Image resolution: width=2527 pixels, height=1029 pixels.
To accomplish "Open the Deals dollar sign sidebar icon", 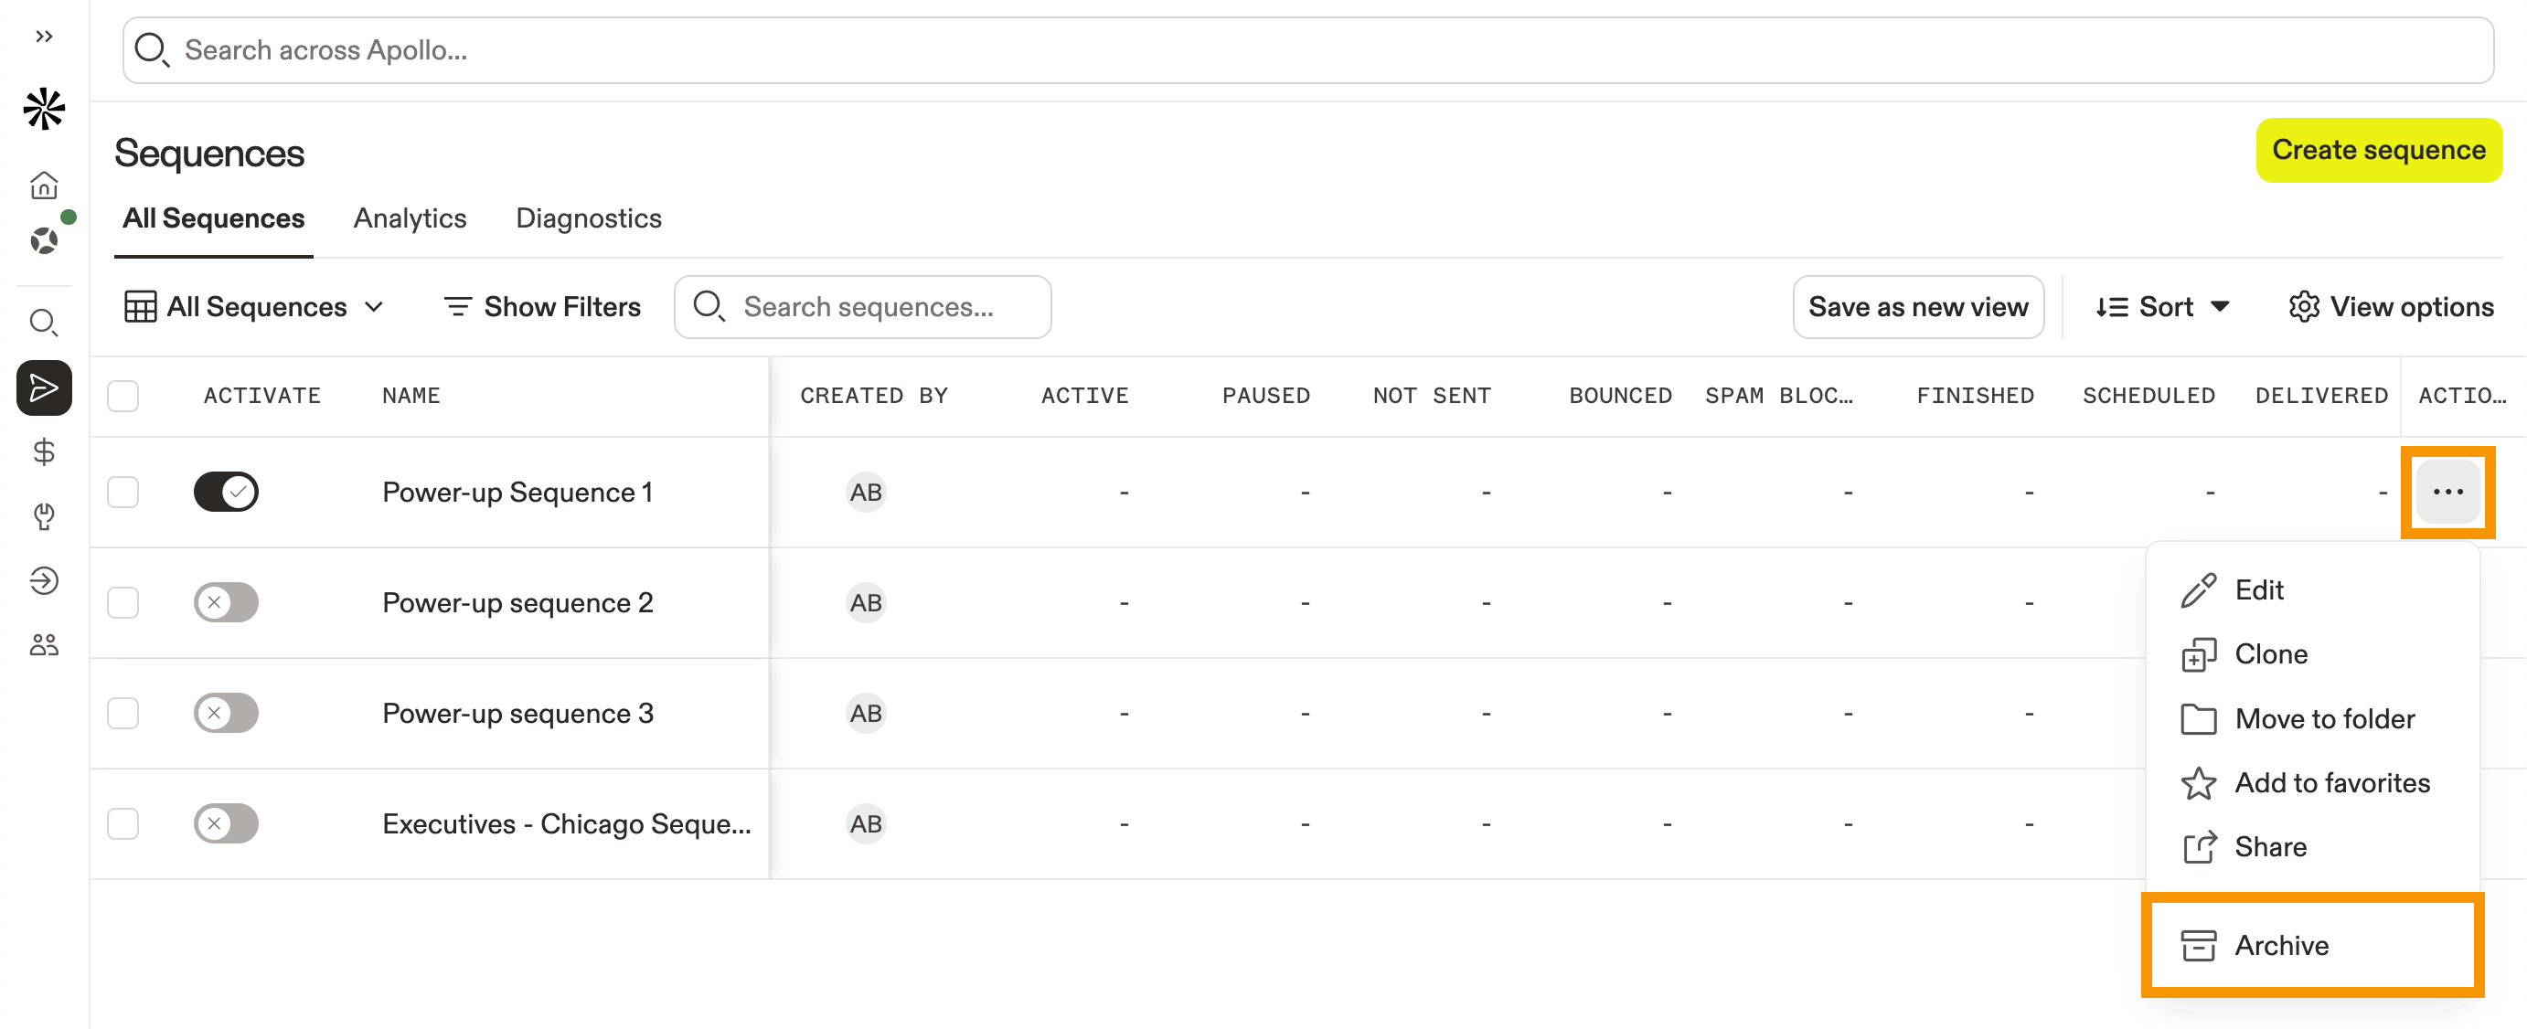I will [44, 452].
